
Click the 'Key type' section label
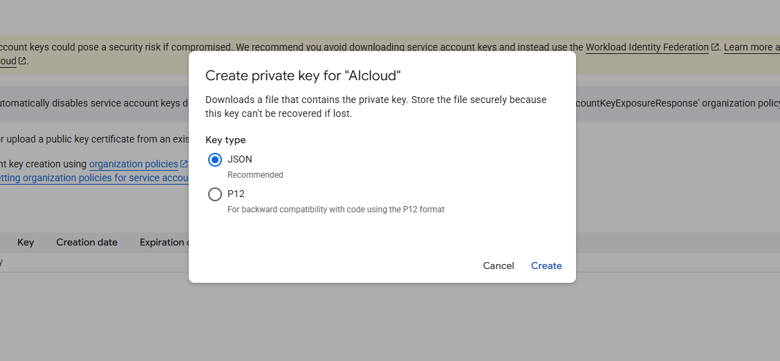pos(225,140)
